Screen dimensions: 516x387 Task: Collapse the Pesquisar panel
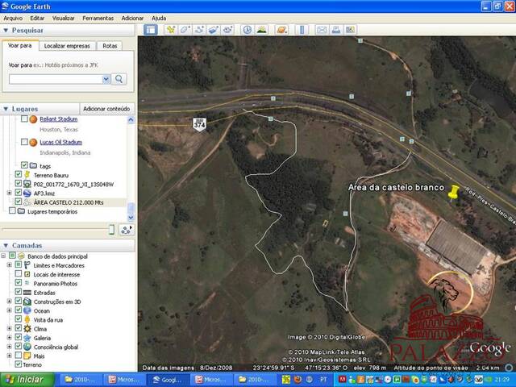6,31
